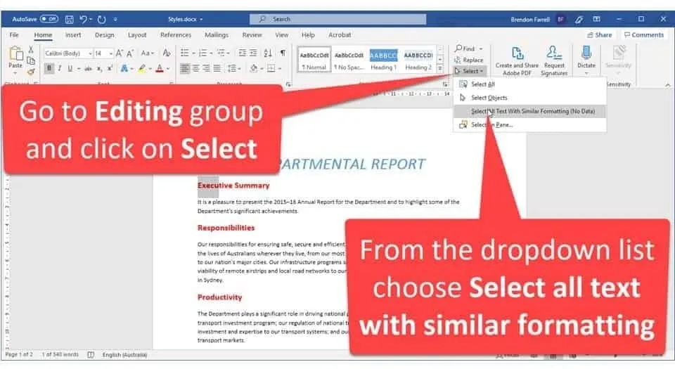This screenshot has height=369, width=675.
Task: Click the pen icon beside the user name
Action: coord(579,20)
